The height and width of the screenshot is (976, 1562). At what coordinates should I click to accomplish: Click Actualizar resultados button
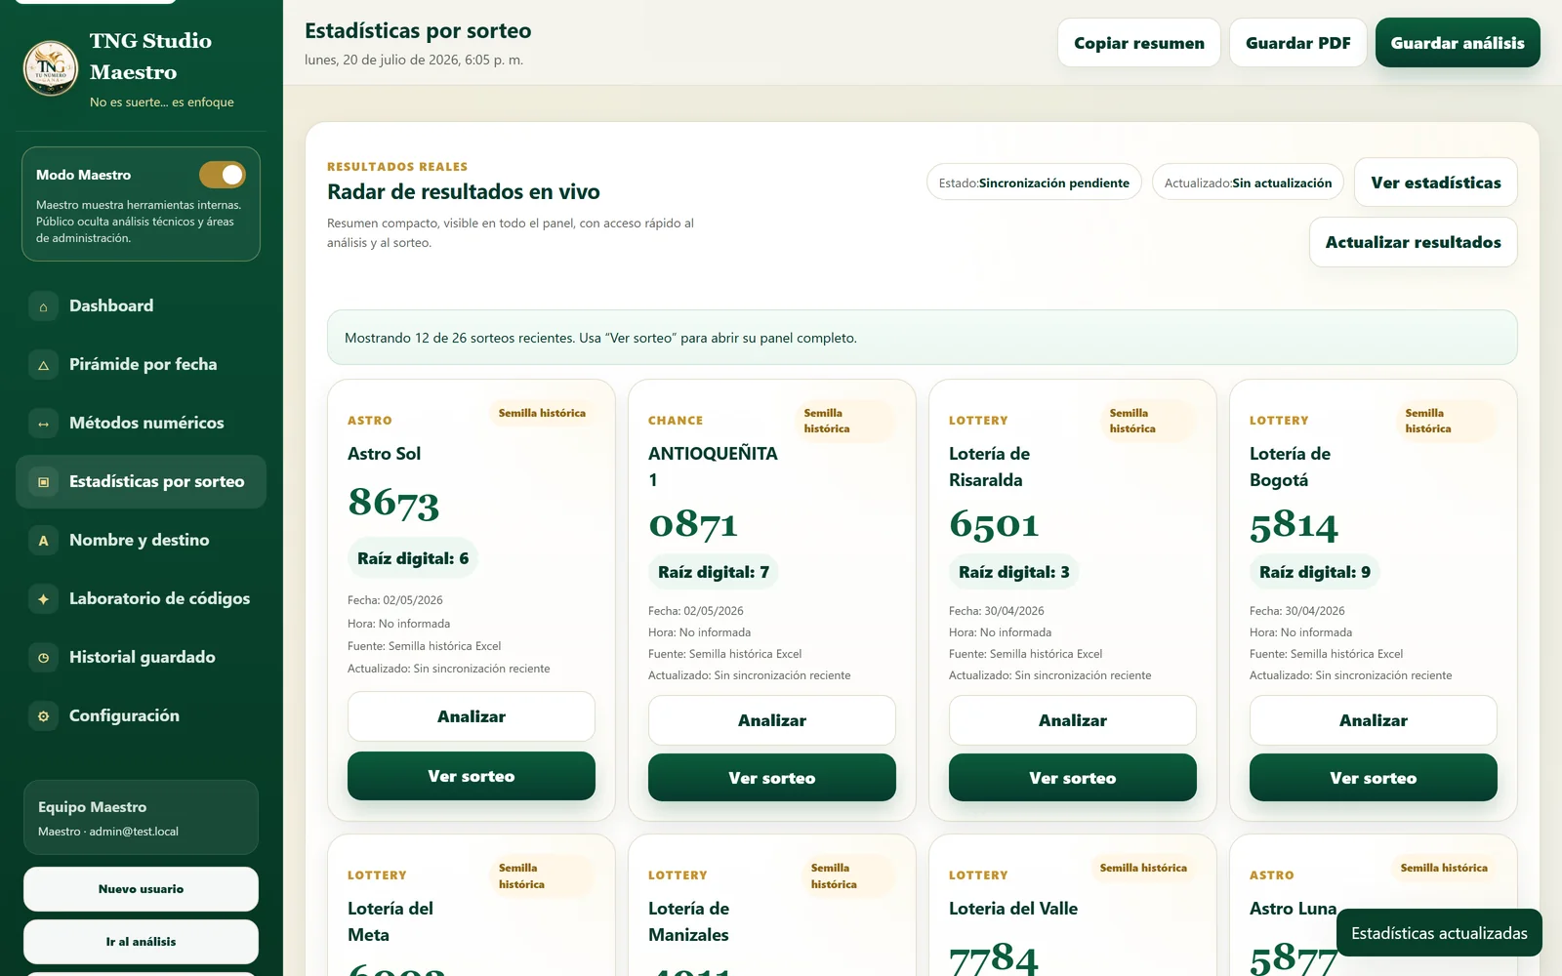tap(1414, 242)
